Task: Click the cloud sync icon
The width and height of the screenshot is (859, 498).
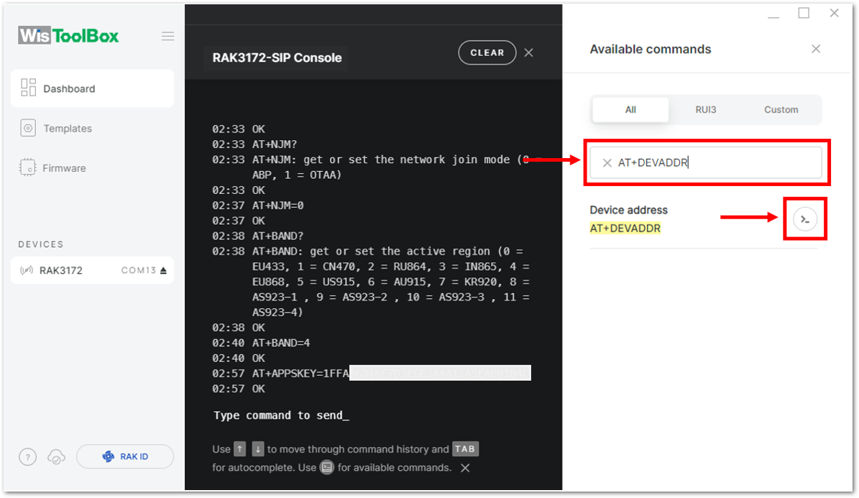Action: pos(56,456)
